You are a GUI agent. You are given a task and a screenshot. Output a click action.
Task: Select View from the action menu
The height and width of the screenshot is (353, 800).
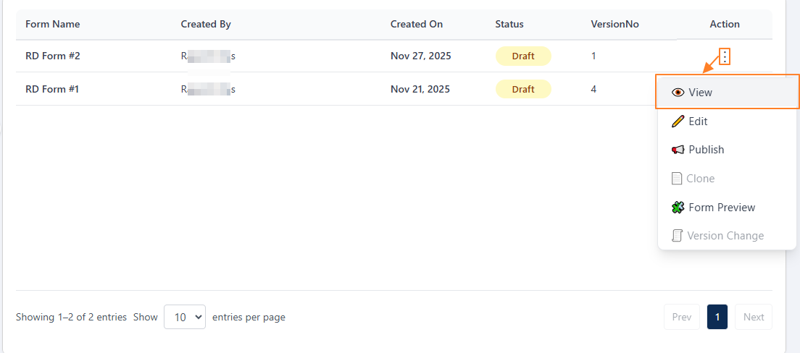pos(700,93)
